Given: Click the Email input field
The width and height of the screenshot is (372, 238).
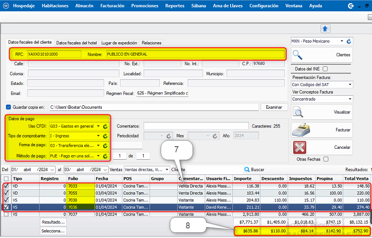Looking at the screenshot, I should [x=65, y=93].
